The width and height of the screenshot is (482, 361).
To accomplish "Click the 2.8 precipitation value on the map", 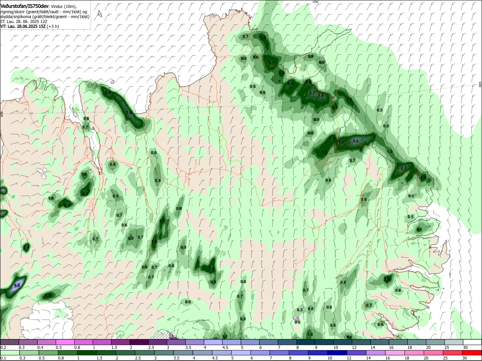I will tap(129, 113).
